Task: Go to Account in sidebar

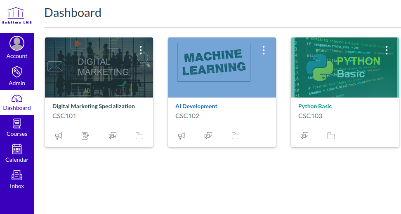Action: pyautogui.click(x=17, y=48)
